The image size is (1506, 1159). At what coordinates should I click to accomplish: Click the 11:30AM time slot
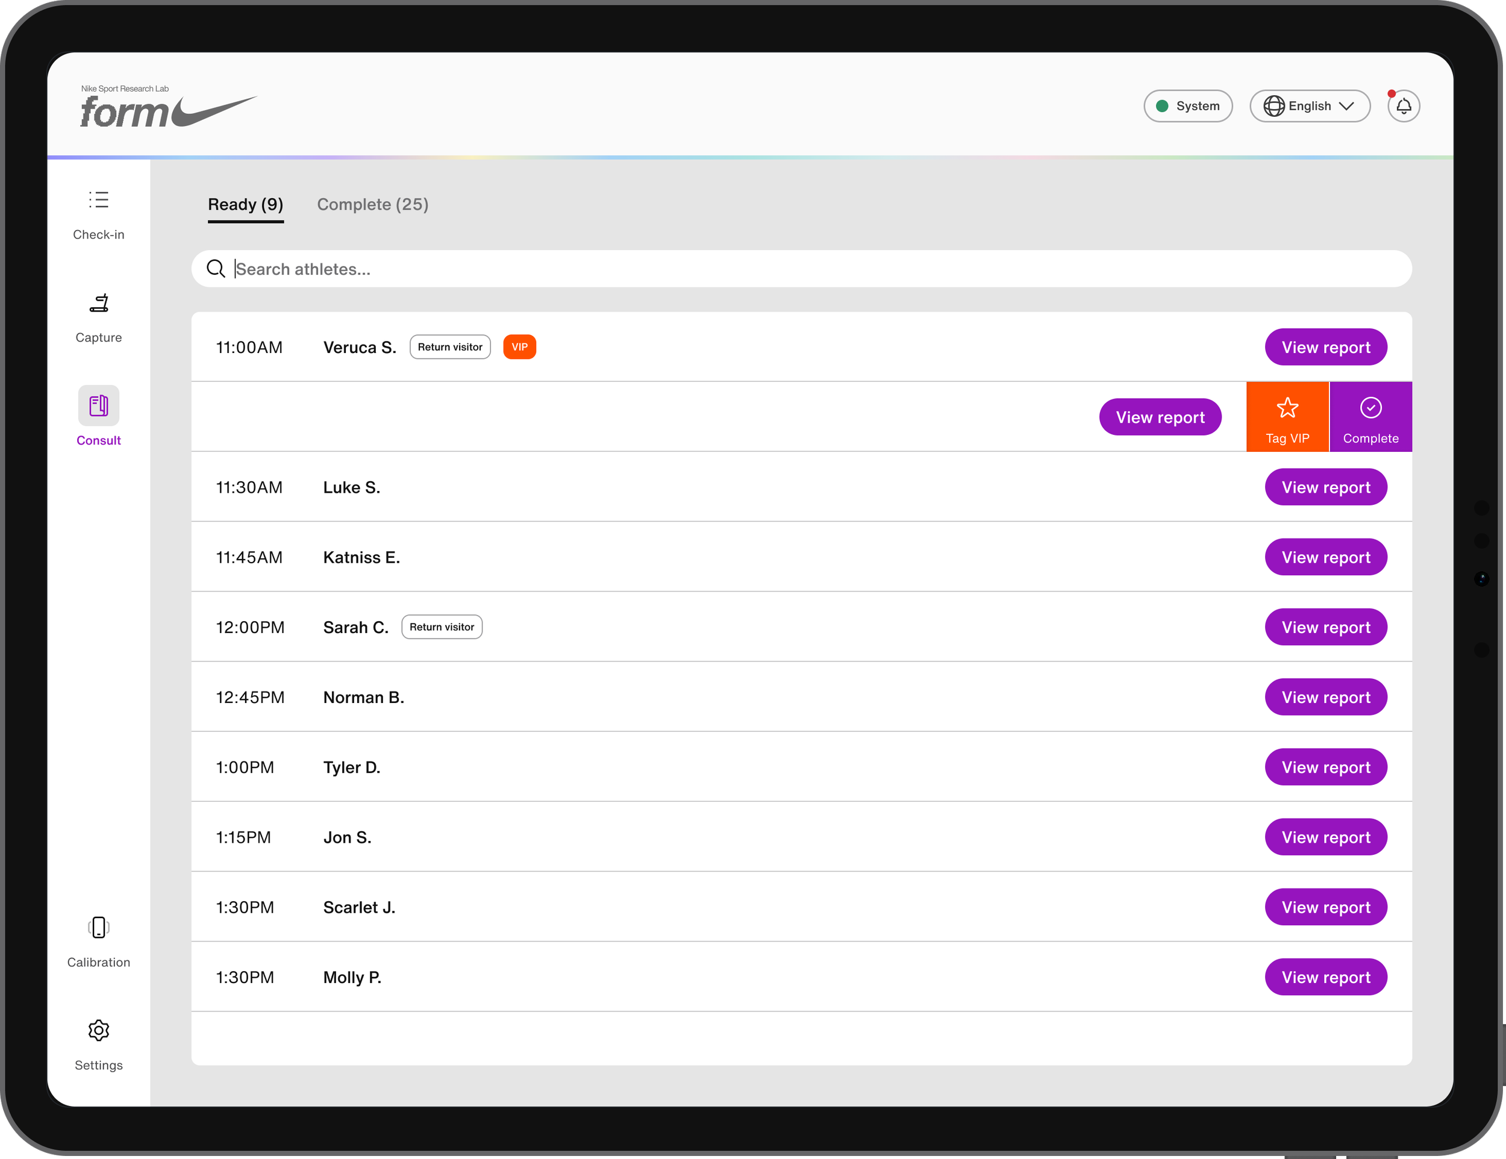click(x=249, y=487)
